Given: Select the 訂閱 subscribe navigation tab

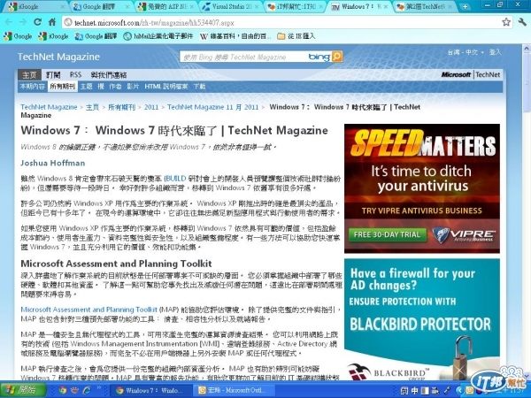Looking at the screenshot, I should point(53,75).
